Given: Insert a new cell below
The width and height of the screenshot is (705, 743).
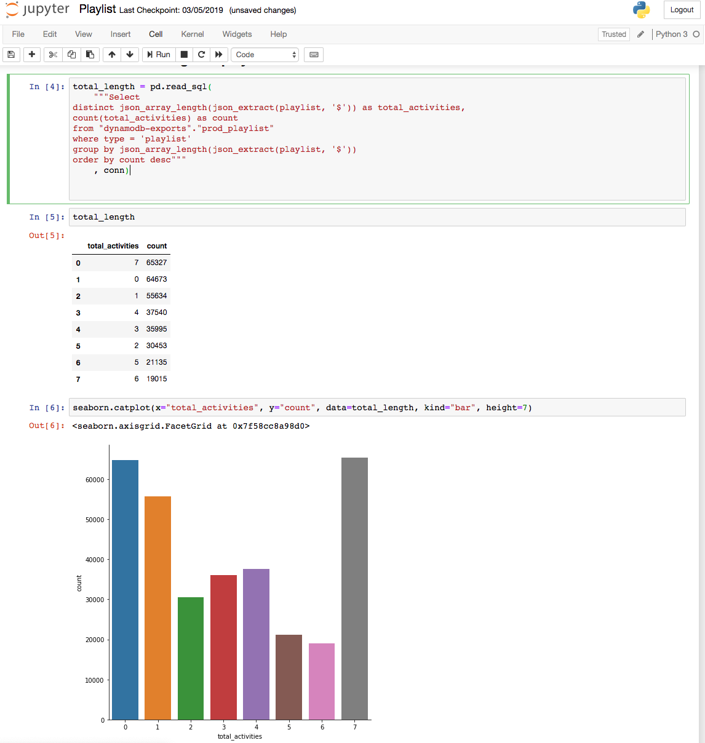Looking at the screenshot, I should (x=31, y=54).
